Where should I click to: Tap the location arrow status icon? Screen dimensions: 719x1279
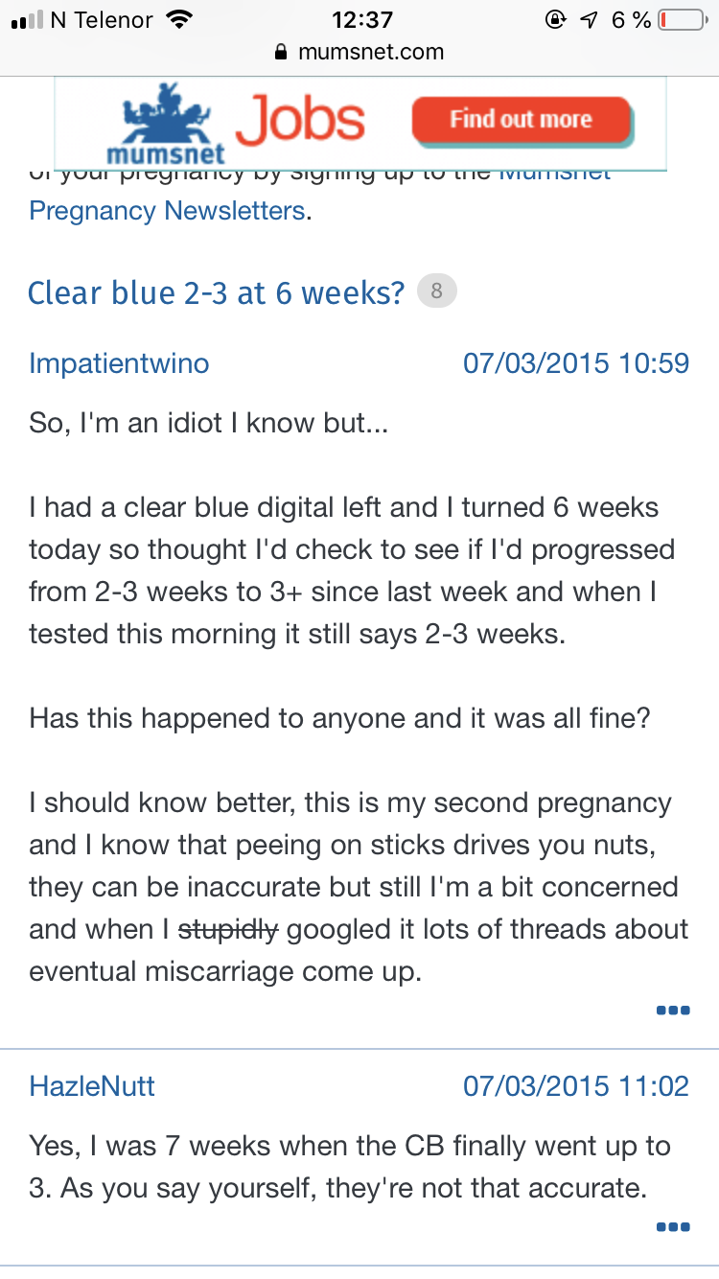click(590, 19)
